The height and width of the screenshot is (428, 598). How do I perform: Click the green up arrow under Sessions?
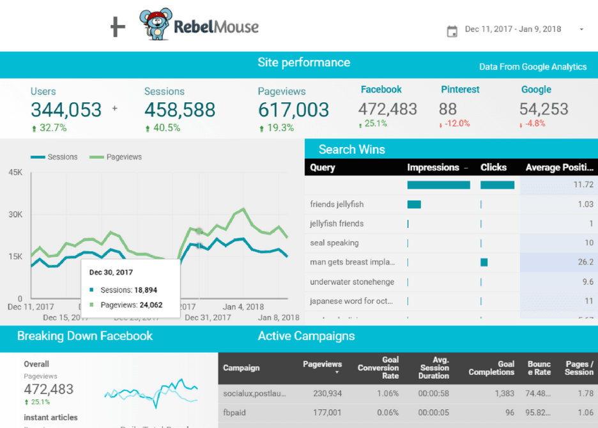point(148,128)
